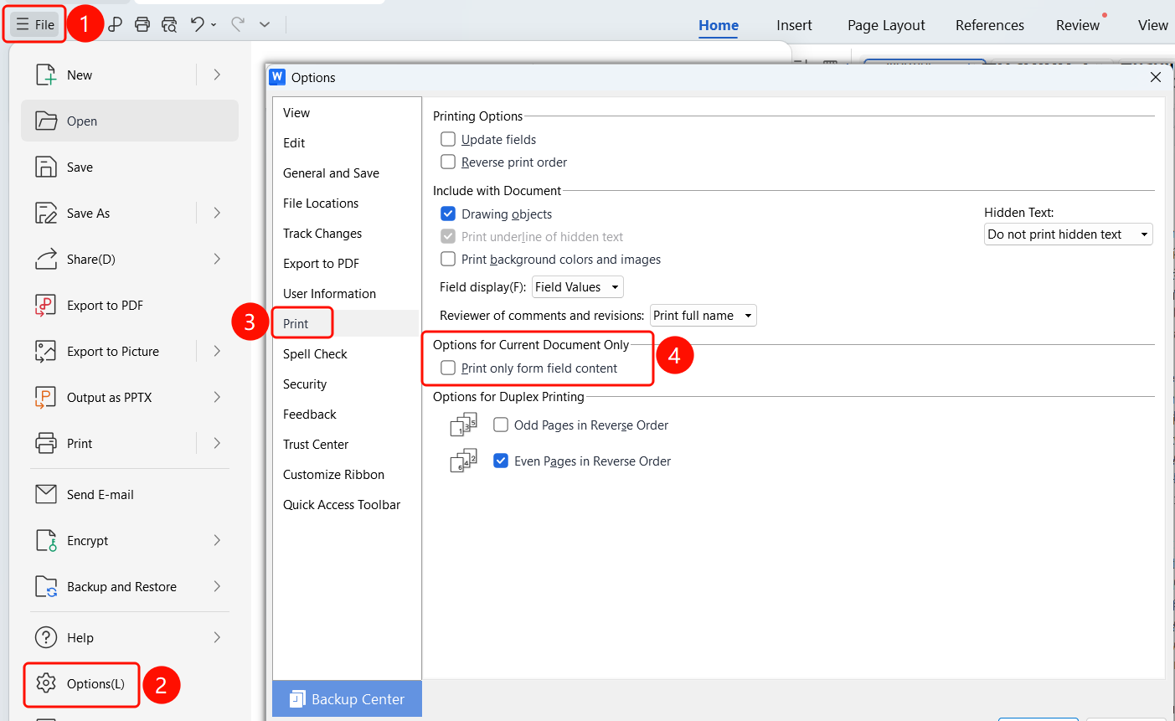Select Trust Center in Options sidebar
1175x721 pixels.
coord(316,445)
